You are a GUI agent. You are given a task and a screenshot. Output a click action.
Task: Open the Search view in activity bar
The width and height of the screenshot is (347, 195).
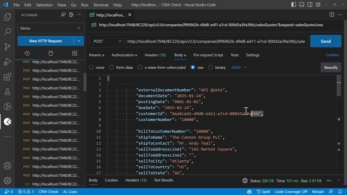click(7, 31)
